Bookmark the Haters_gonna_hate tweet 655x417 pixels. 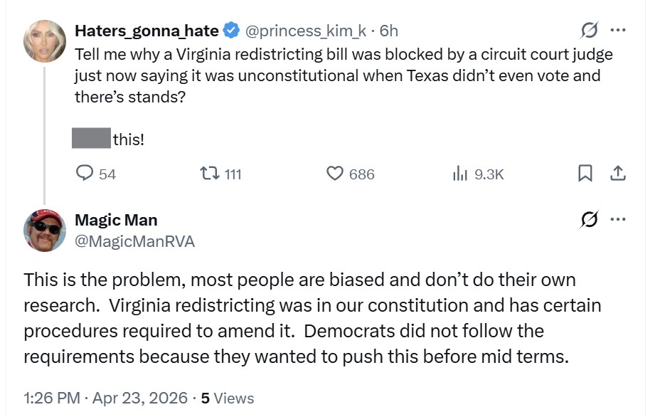[x=585, y=174]
